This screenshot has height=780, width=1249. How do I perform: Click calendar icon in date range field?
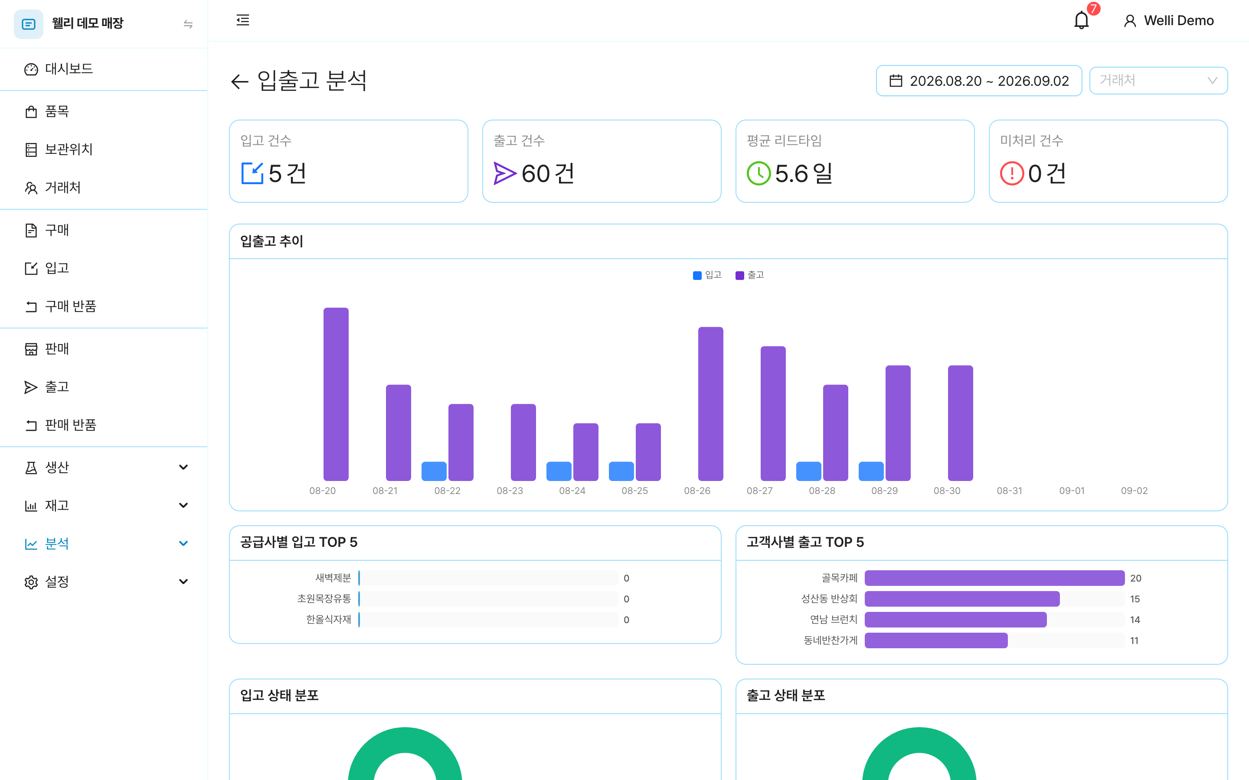click(x=896, y=81)
